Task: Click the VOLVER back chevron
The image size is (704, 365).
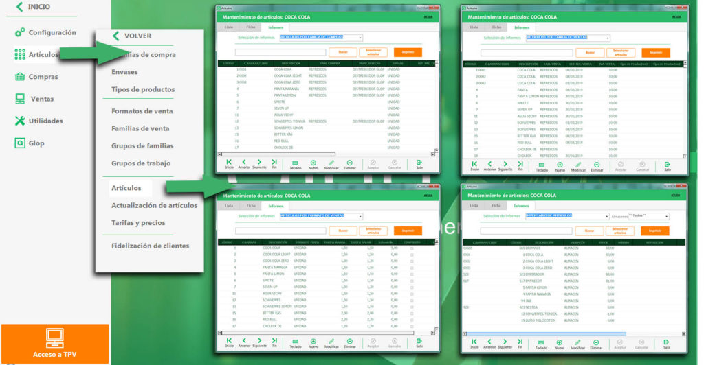Action: [115, 36]
